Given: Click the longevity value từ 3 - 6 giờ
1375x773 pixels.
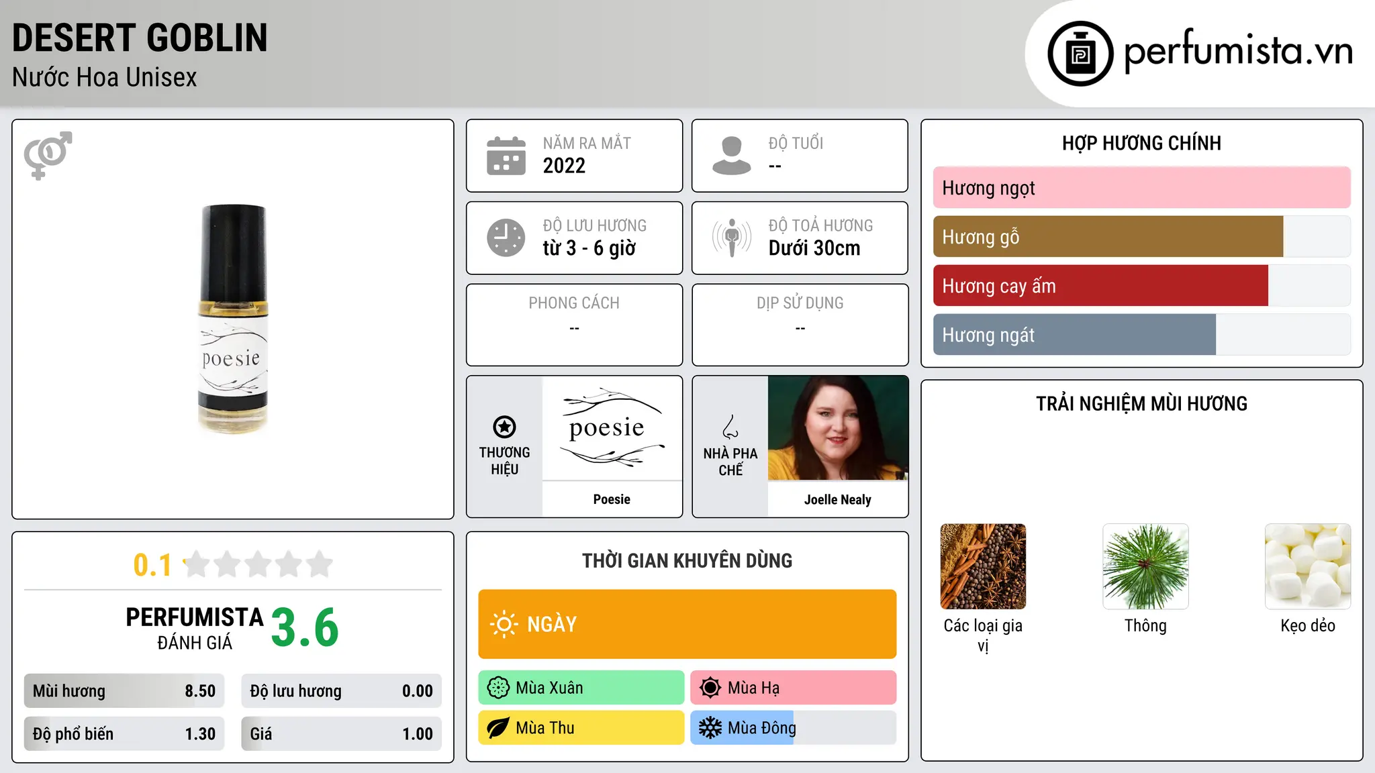Looking at the screenshot, I should pyautogui.click(x=589, y=248).
